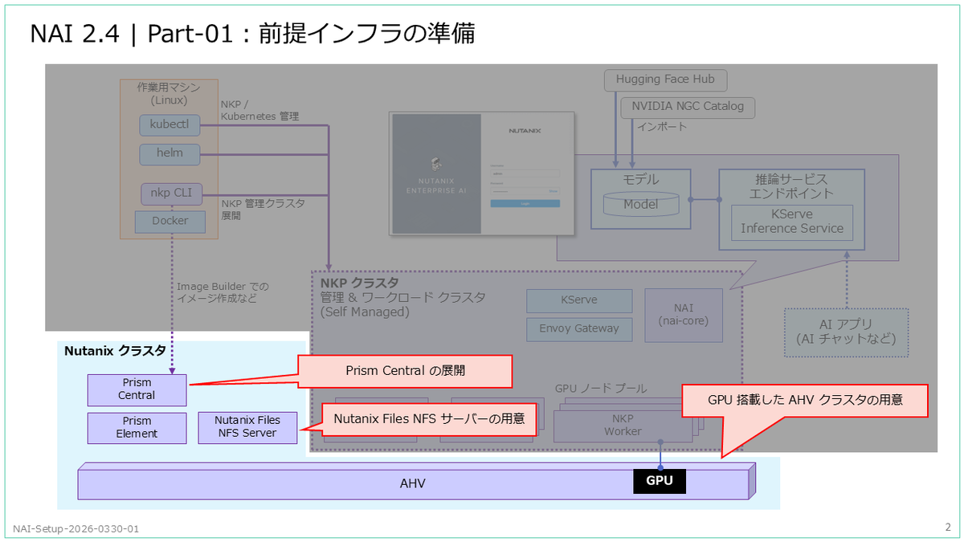Click the slide page number 2
This screenshot has height=542, width=964.
coord(948,528)
